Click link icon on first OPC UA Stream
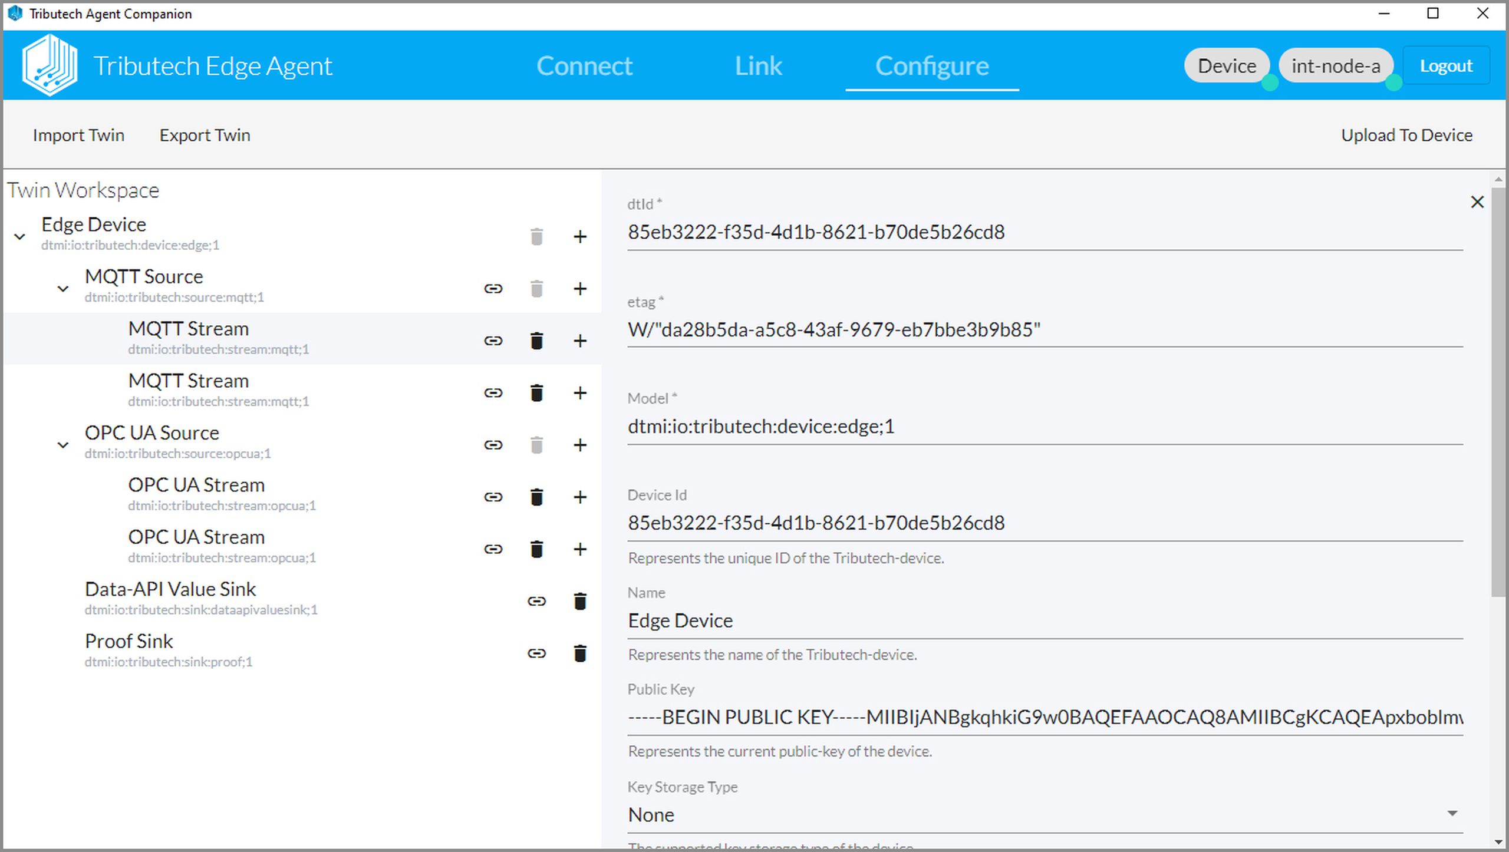This screenshot has width=1509, height=852. (493, 497)
